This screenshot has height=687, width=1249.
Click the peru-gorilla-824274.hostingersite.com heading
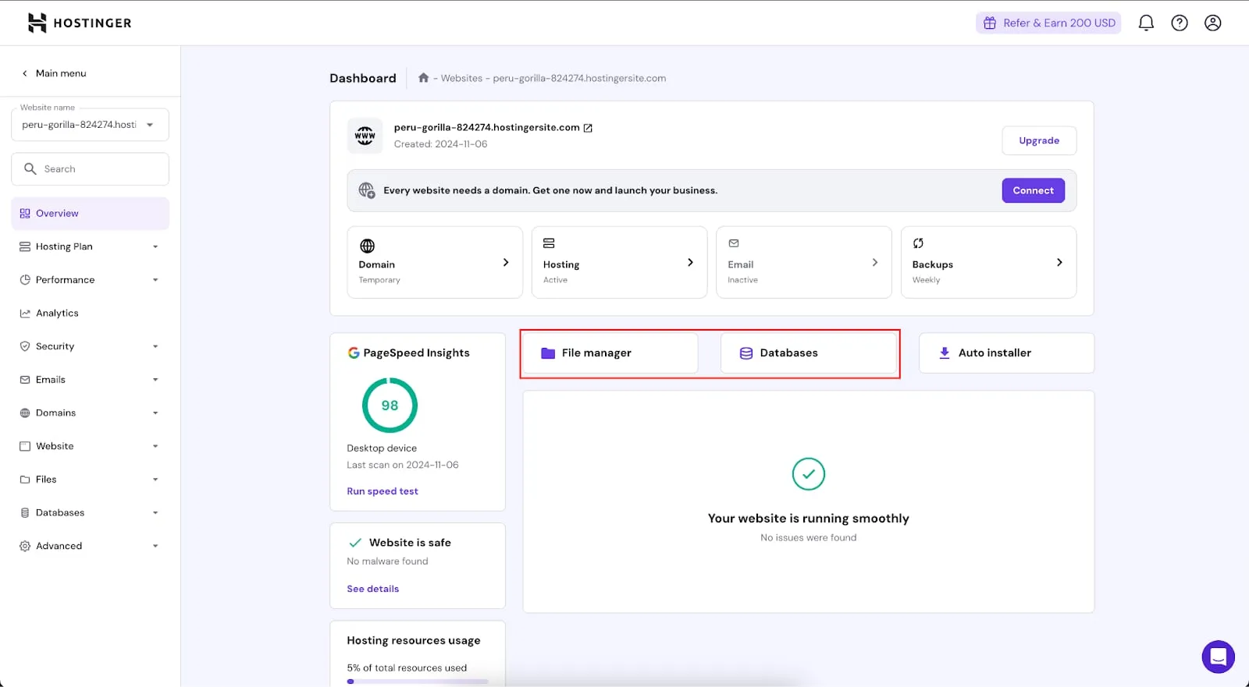[487, 127]
